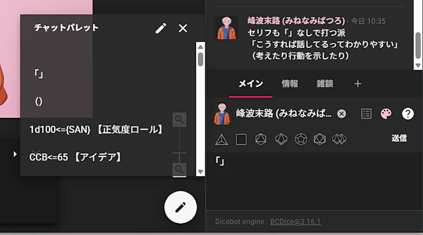Add a new chat tab with plus
The image size is (423, 235).
click(357, 84)
